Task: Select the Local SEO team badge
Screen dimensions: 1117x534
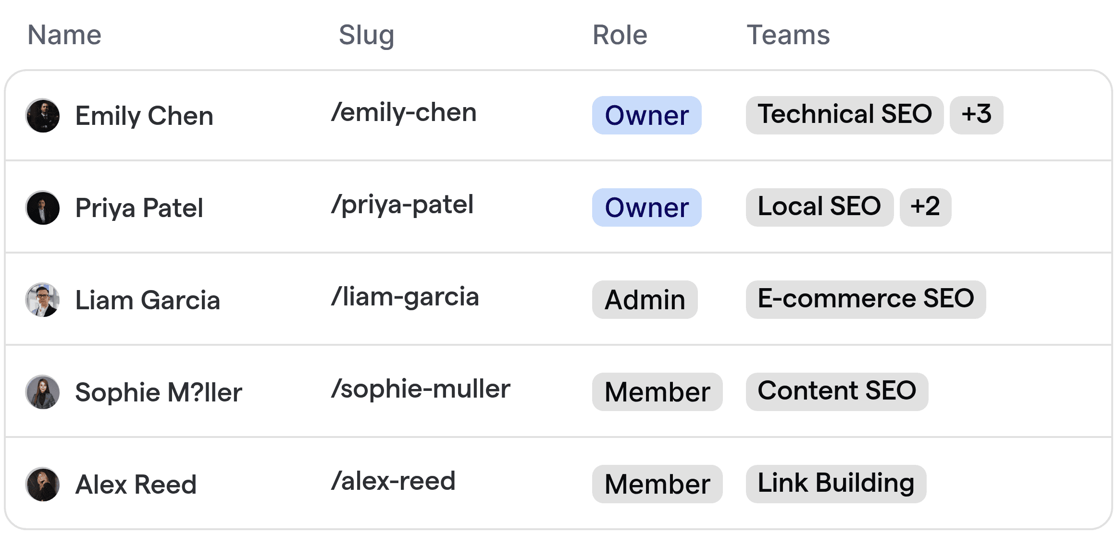Action: 819,207
